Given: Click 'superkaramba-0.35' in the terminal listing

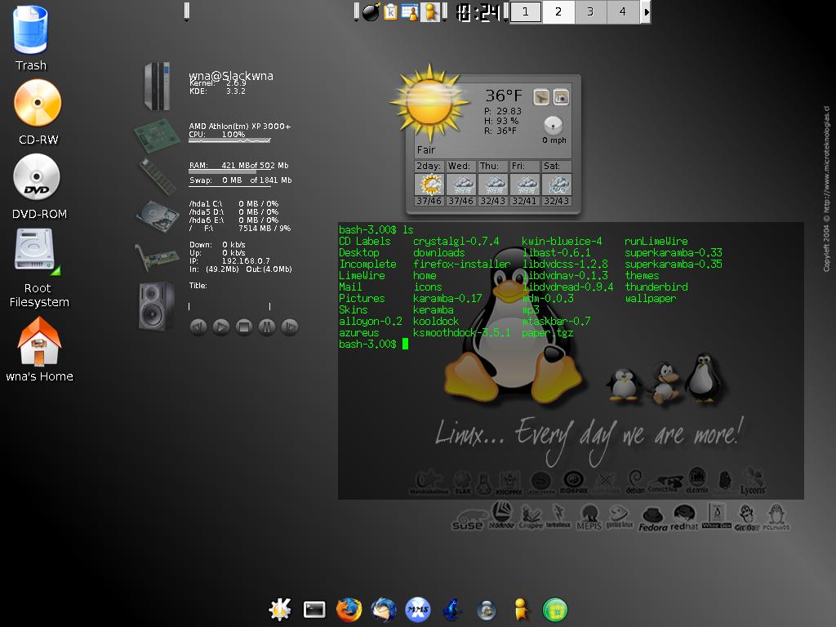Looking at the screenshot, I should coord(674,264).
